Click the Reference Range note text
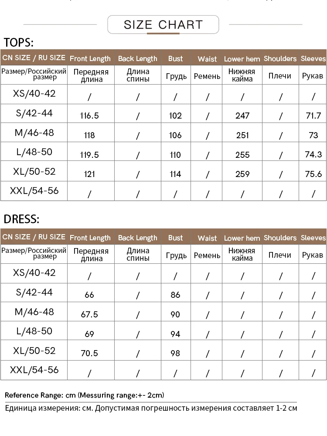The image size is (327, 436). point(85,395)
